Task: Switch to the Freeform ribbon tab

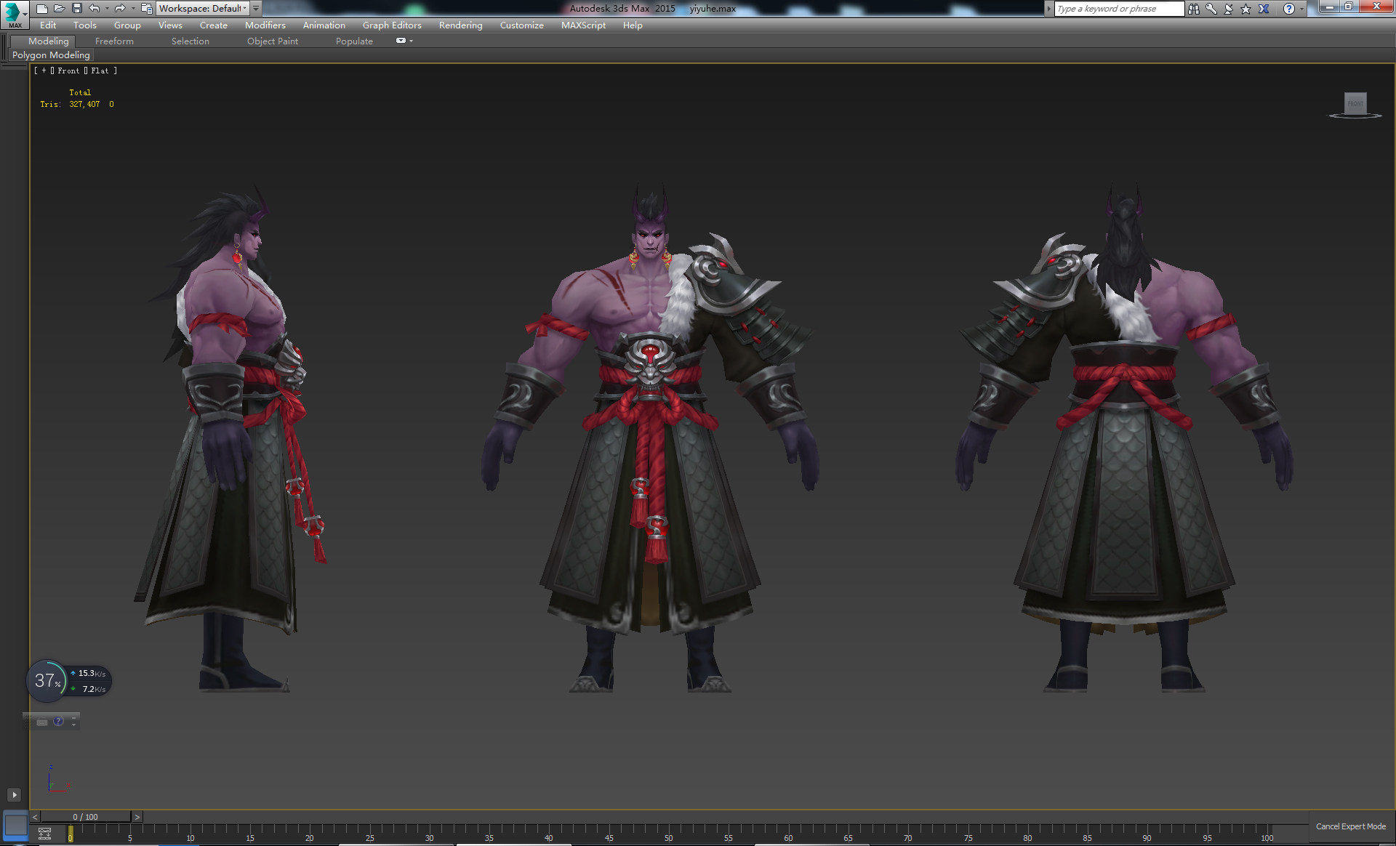Action: coord(114,41)
